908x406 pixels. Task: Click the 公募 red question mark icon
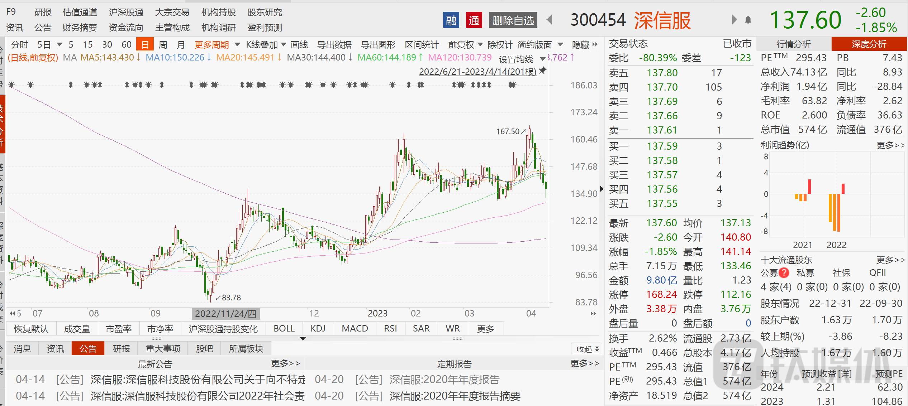784,273
